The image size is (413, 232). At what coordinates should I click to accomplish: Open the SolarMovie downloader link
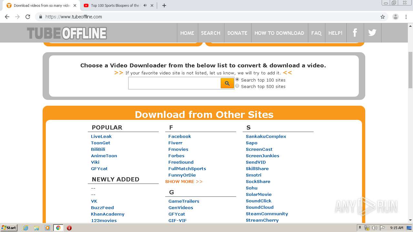[259, 194]
